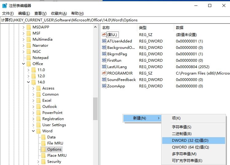Image resolution: width=230 pixels, height=165 pixels.
Task: Click the (数值未设置) data value
Action: click(x=186, y=35)
